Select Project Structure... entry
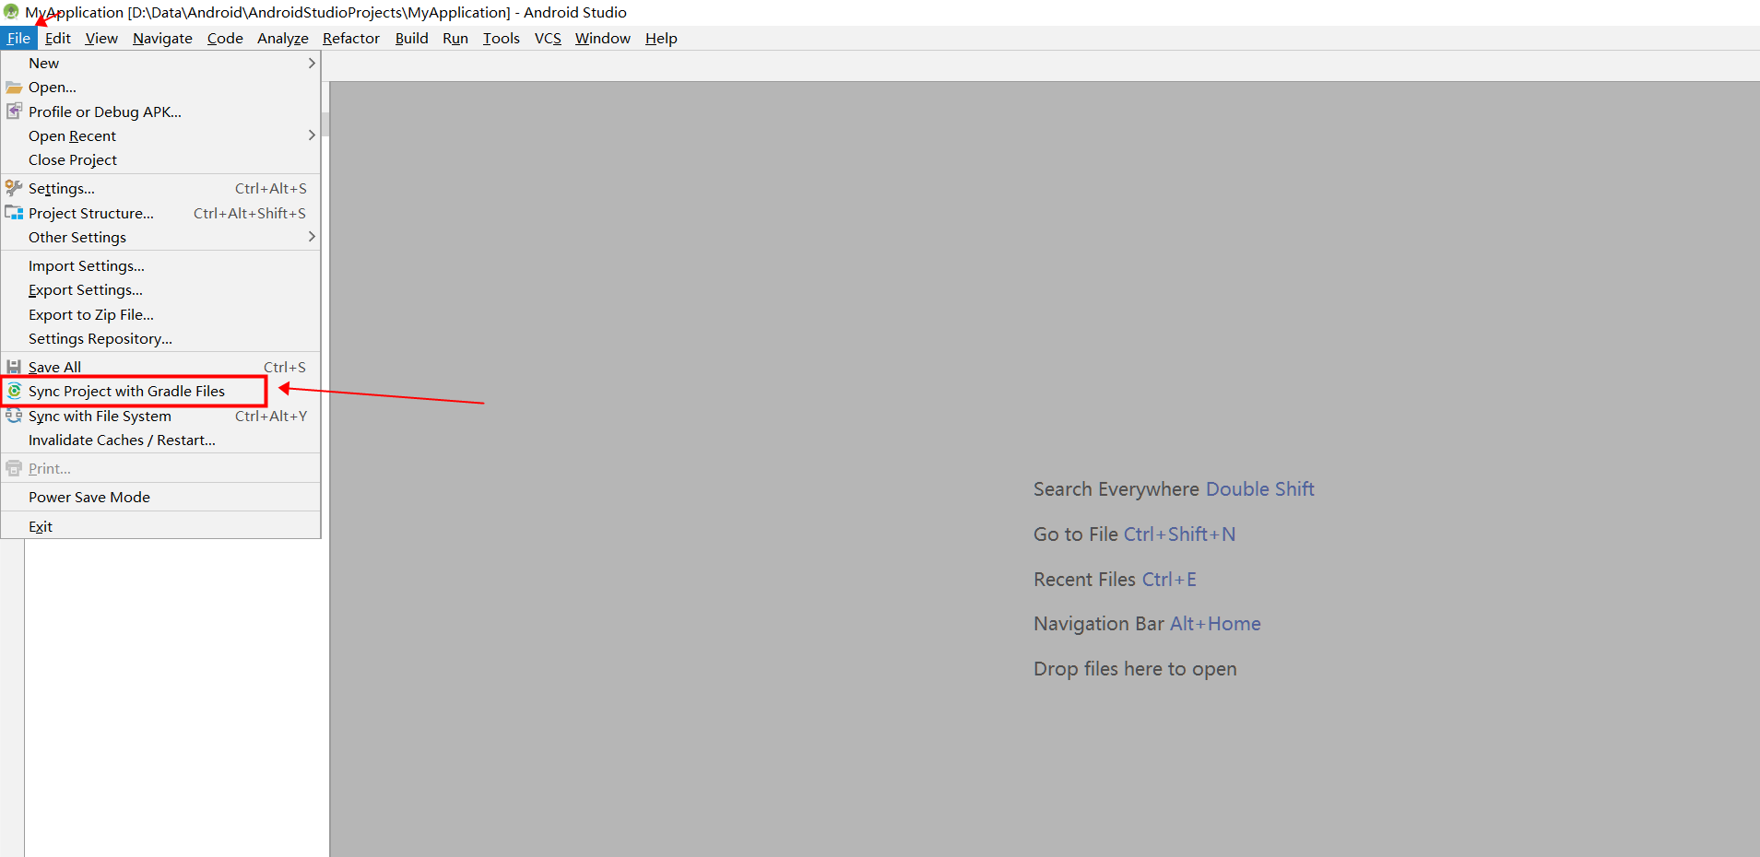 160,213
